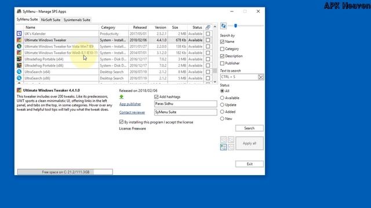Click the refresh icon beside the slider
This screenshot has height=208, width=371.
(223, 25)
